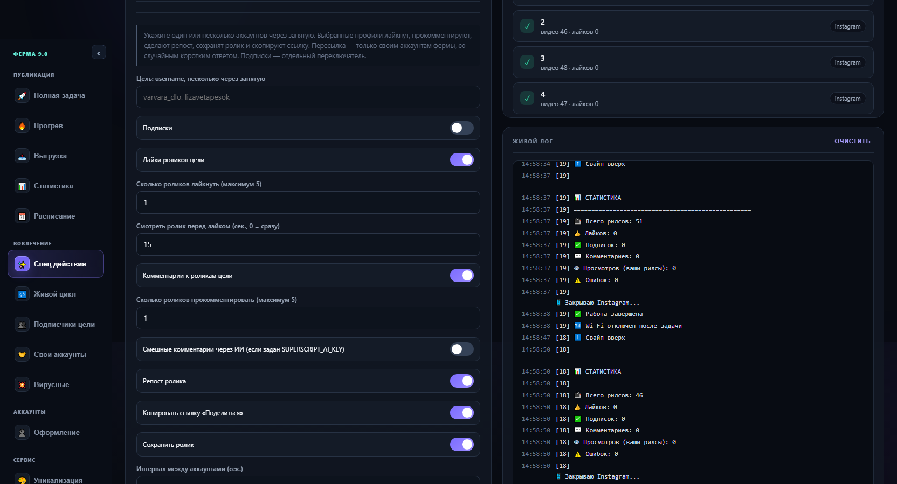Click the burst icon beside Вирусные
897x484 pixels.
click(x=22, y=385)
